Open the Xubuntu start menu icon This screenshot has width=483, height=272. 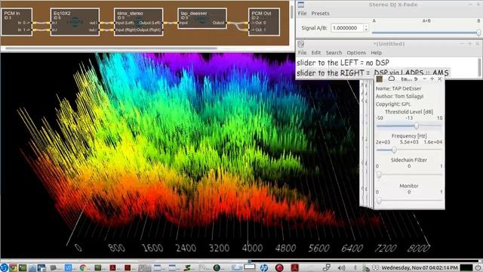pyautogui.click(x=4, y=267)
